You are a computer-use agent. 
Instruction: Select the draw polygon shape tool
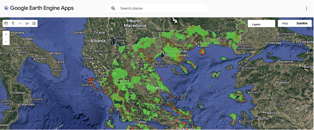click(27, 23)
